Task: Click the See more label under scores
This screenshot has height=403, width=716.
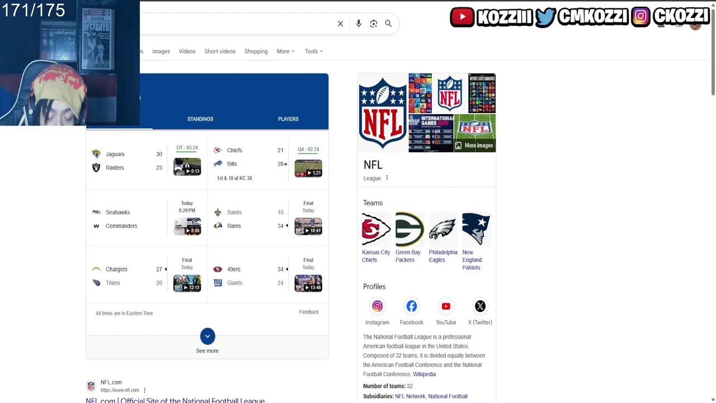Action: 208,351
